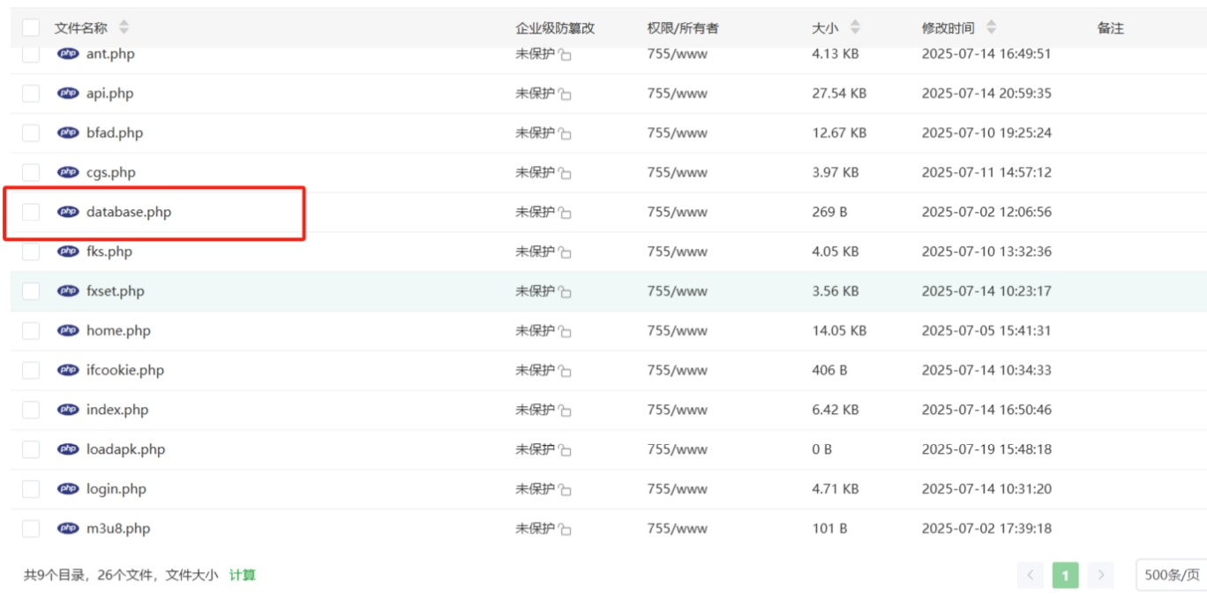The image size is (1207, 602).
Task: Click the PHP icon next to ifcookie.php
Action: pyautogui.click(x=68, y=370)
